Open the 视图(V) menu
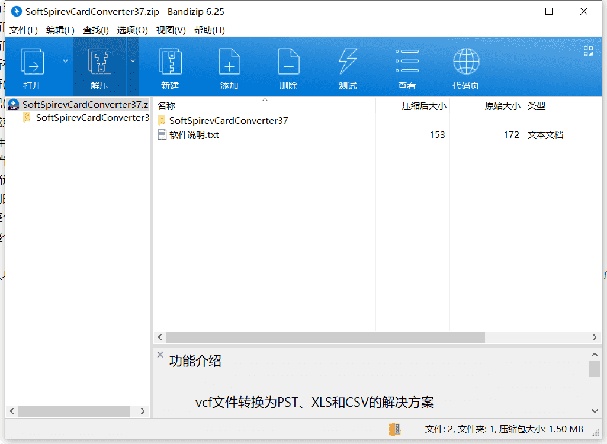The image size is (607, 444). click(171, 30)
